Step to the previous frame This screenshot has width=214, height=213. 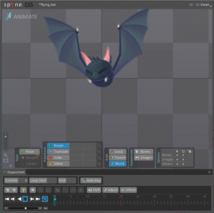point(13,199)
